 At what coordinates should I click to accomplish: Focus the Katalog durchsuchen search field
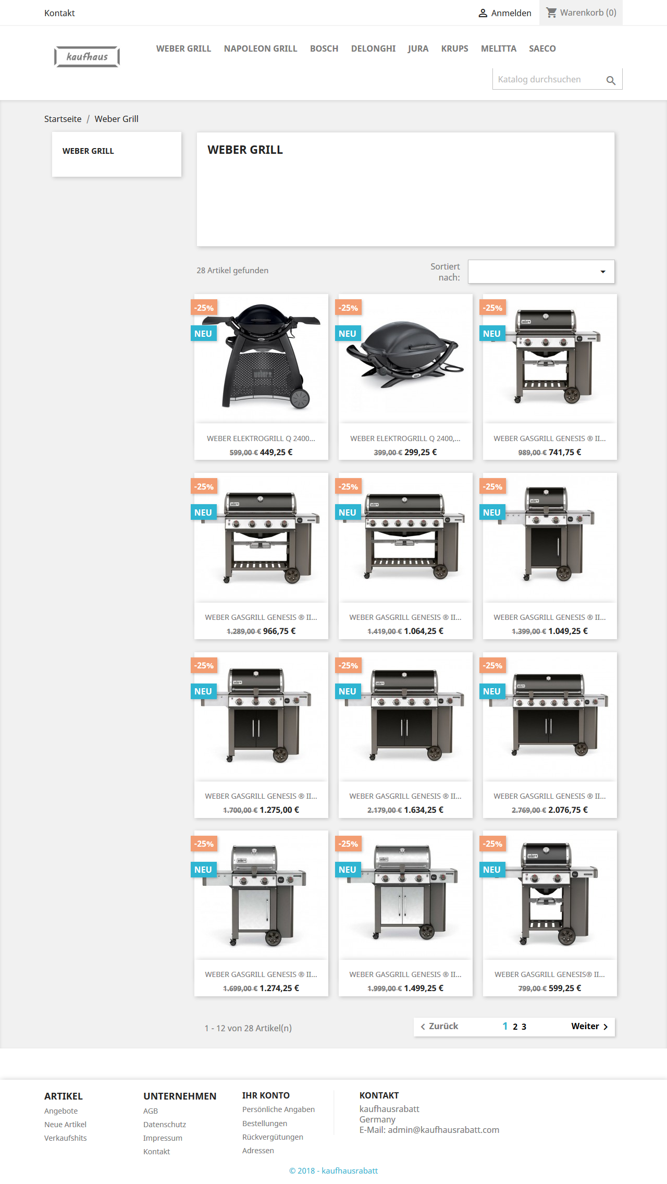550,79
